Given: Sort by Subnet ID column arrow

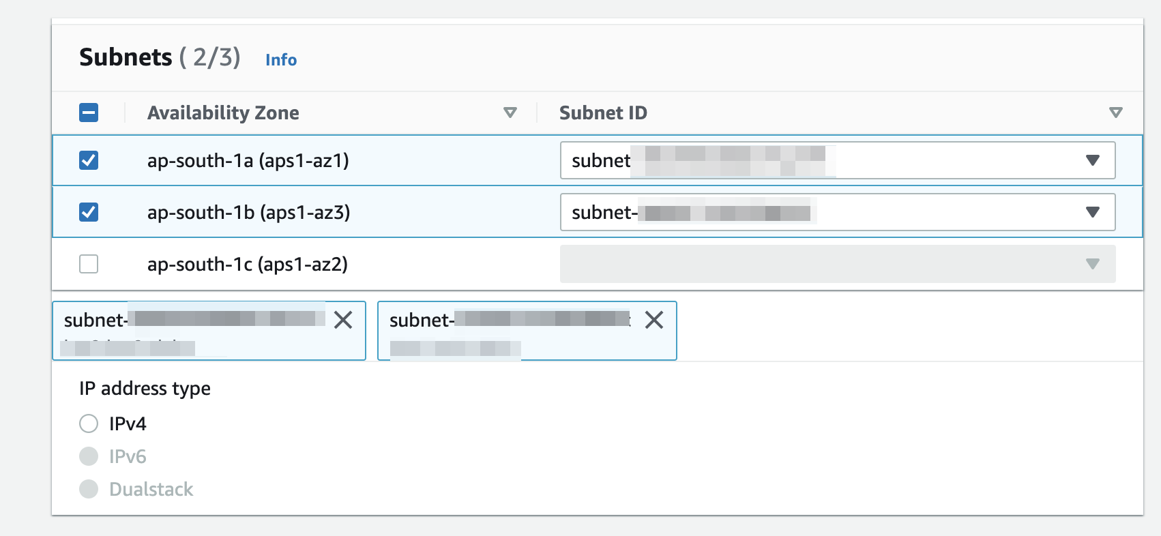Looking at the screenshot, I should (x=1115, y=113).
